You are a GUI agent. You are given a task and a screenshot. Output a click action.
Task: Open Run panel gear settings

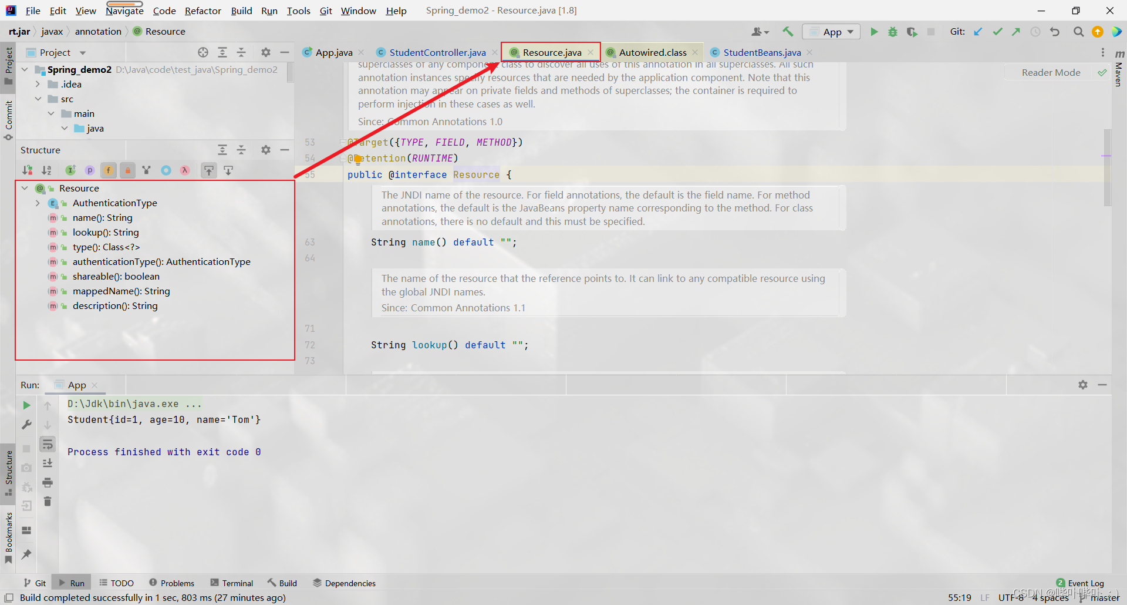tap(1083, 385)
